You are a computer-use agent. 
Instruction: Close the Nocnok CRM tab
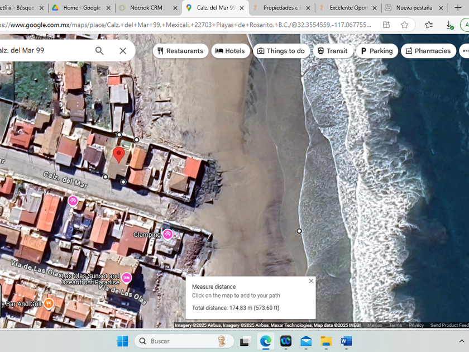click(175, 8)
